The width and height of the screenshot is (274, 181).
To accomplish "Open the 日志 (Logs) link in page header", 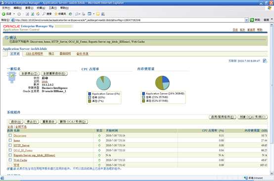I will tap(235, 30).
